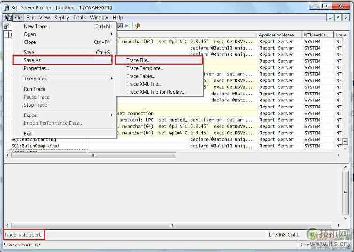Viewport: 354px width, 252px height.
Task: Choose Exit from the File menu
Action: 28,133
